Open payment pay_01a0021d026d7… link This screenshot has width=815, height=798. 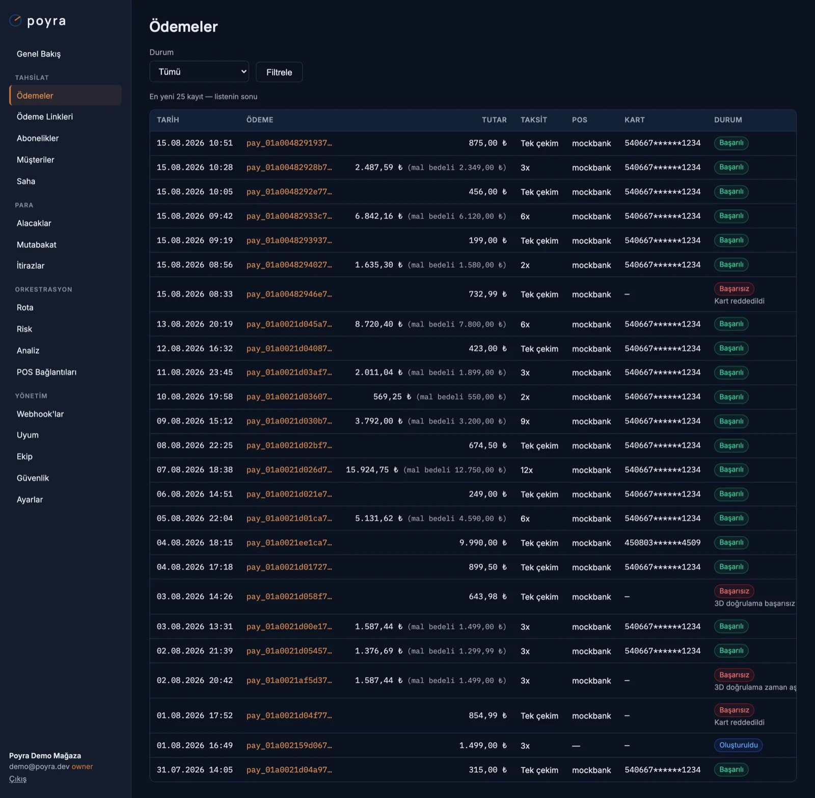coord(289,470)
